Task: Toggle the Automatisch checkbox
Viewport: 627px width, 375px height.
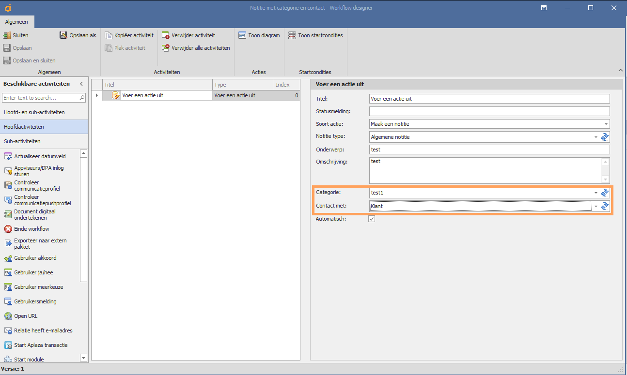Action: point(372,219)
